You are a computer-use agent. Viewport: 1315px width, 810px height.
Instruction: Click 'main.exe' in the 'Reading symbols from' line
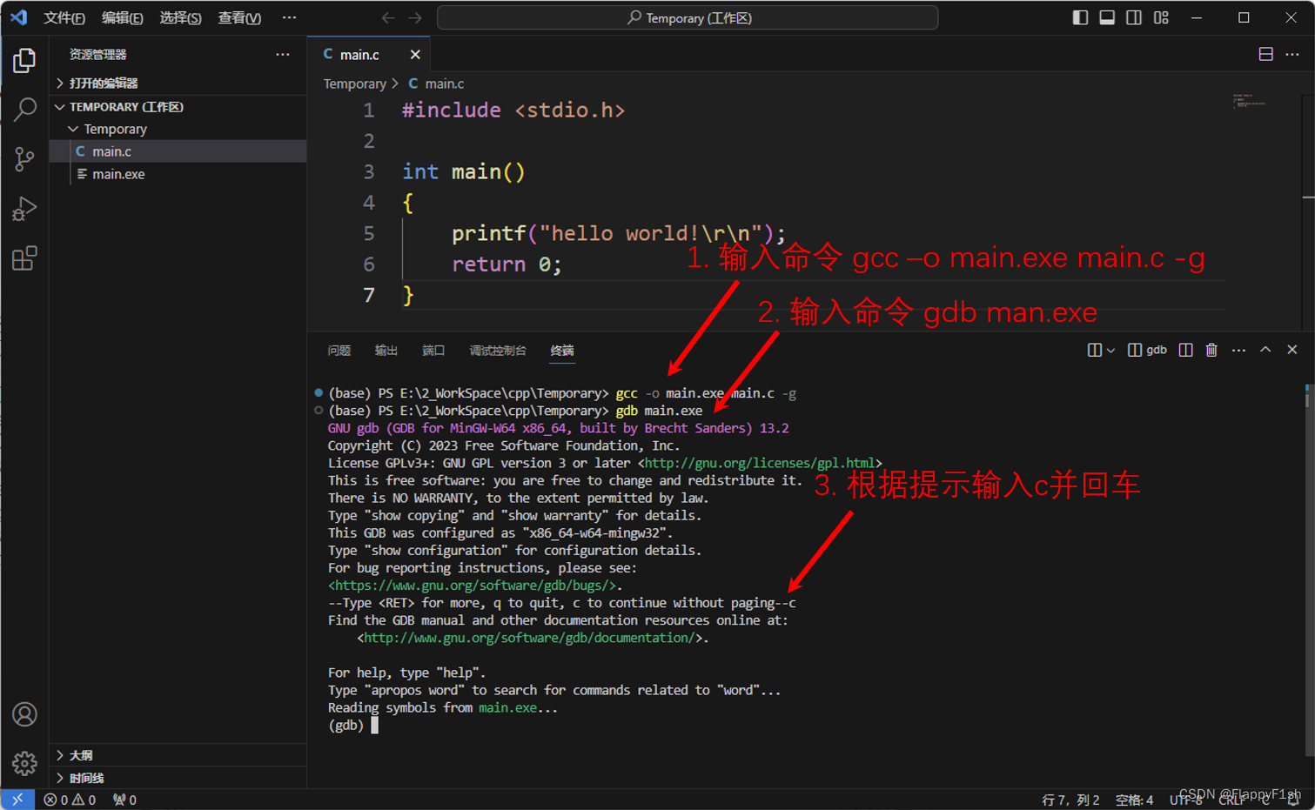[x=508, y=708]
